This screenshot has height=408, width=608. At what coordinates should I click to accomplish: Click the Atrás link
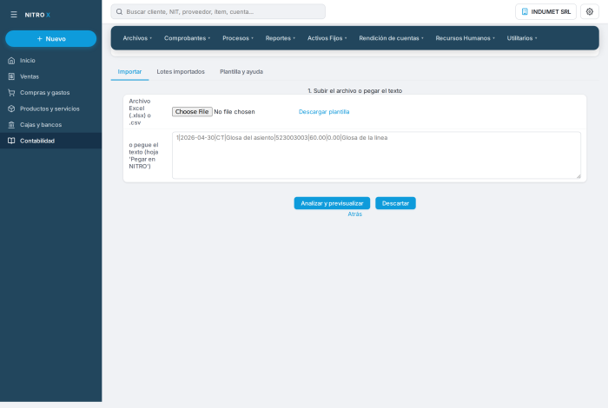(354, 214)
